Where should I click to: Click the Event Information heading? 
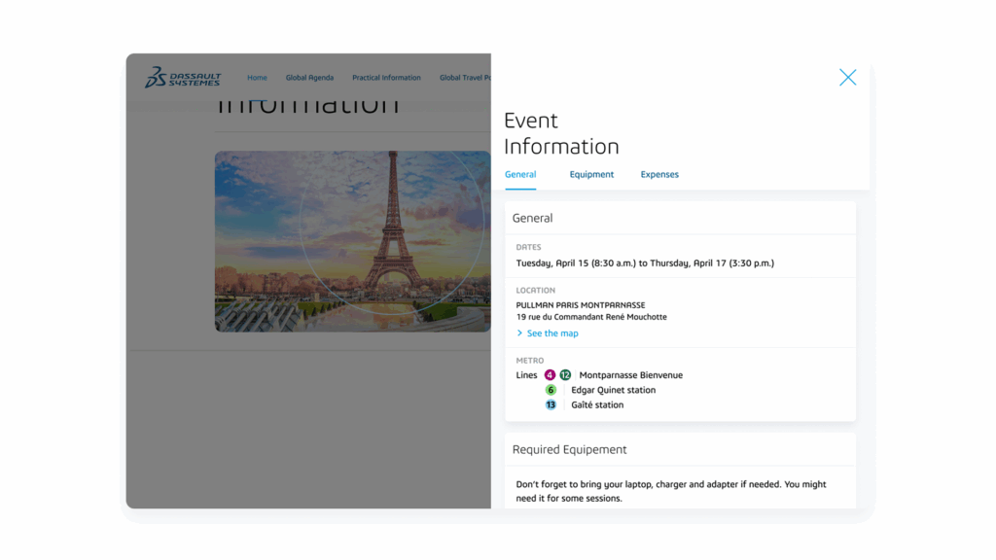[561, 133]
